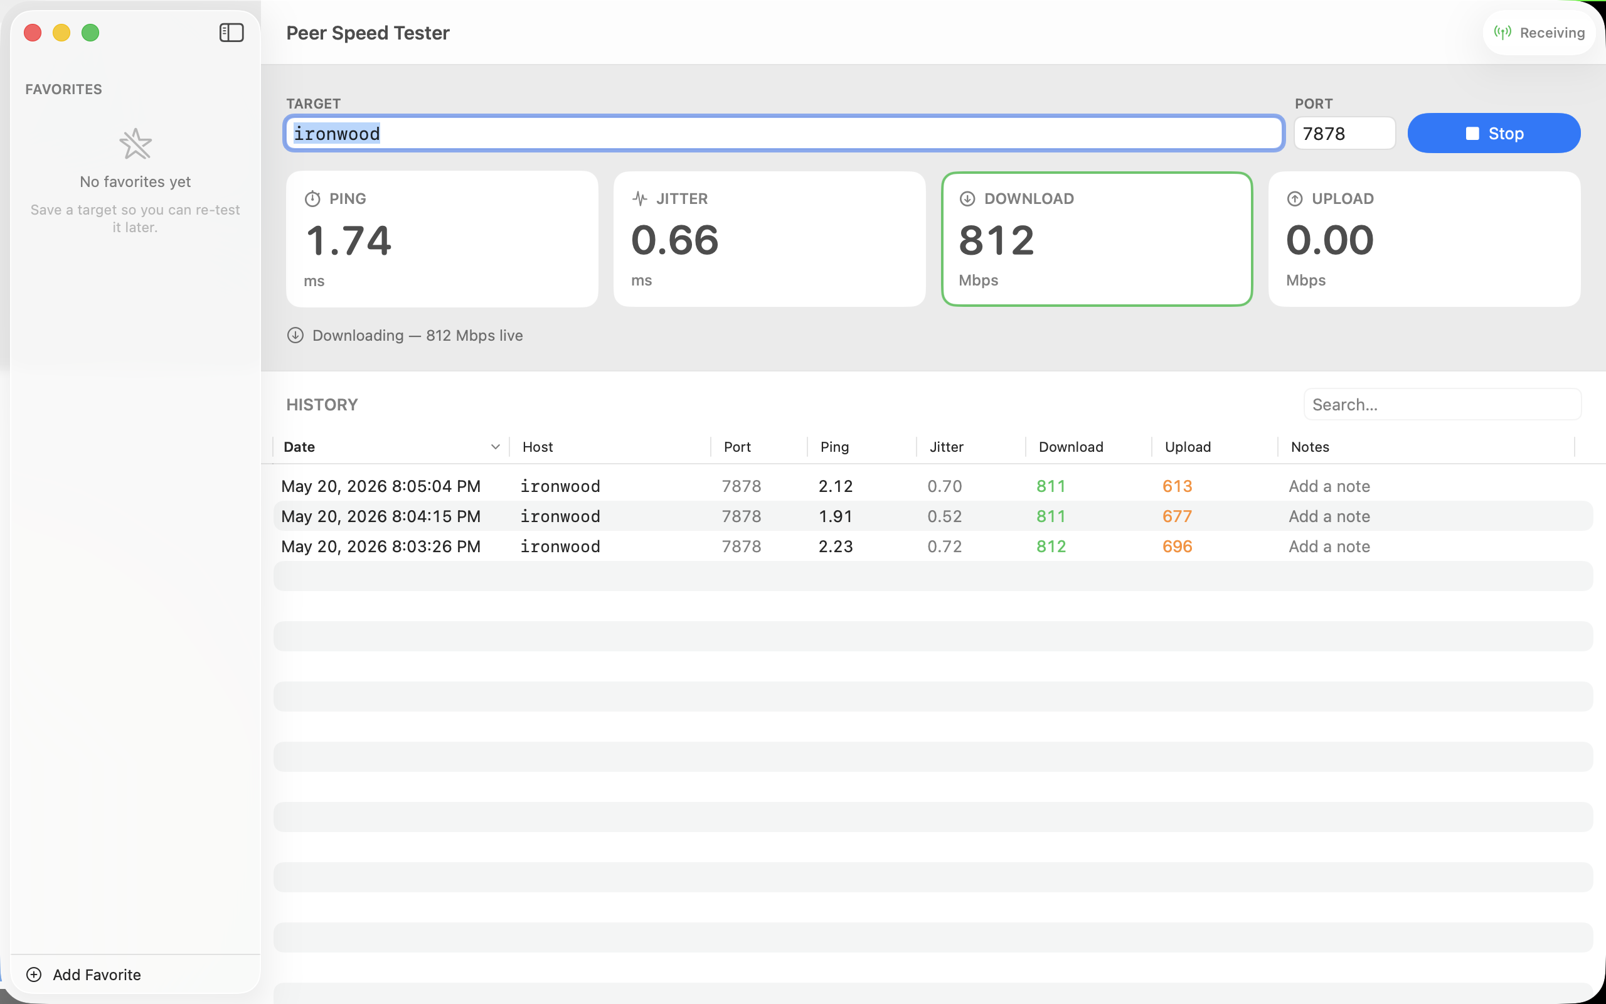Click jitter value 0.72 in history
The height and width of the screenshot is (1004, 1606).
point(944,547)
